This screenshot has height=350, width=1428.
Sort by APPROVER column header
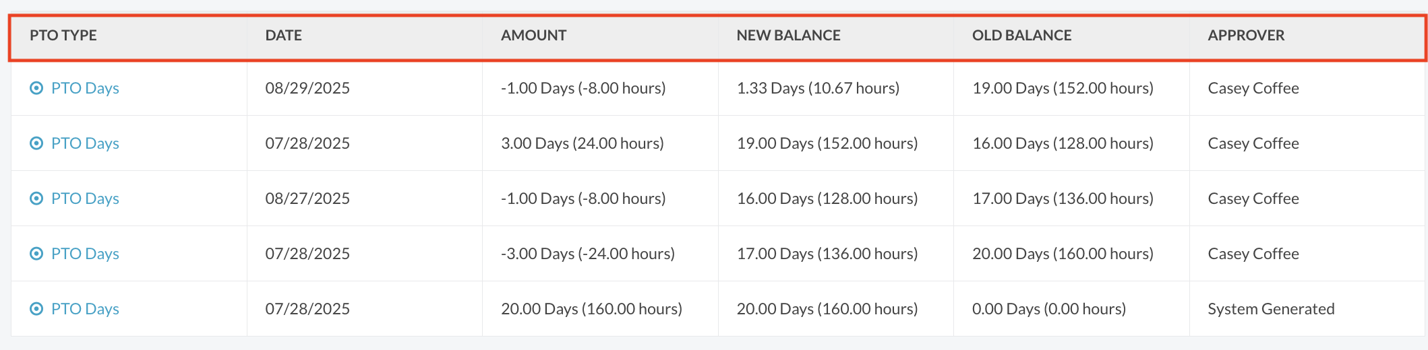click(x=1246, y=36)
